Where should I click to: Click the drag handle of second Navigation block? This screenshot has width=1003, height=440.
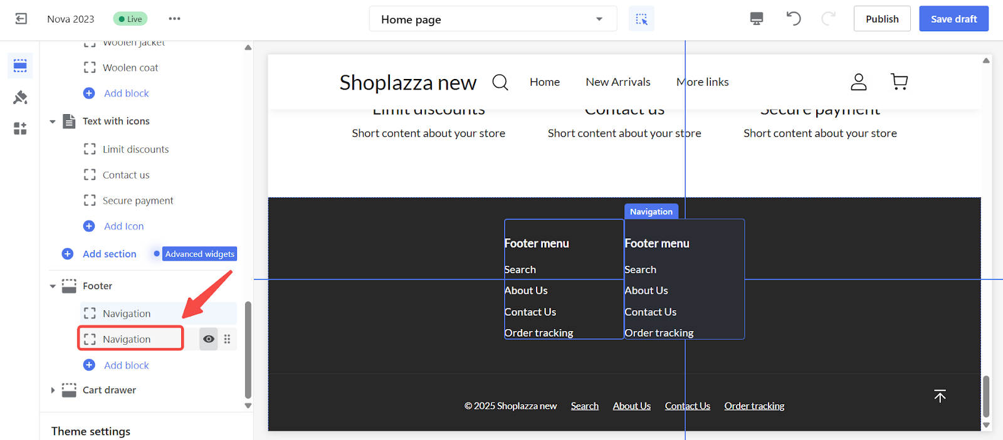point(227,339)
